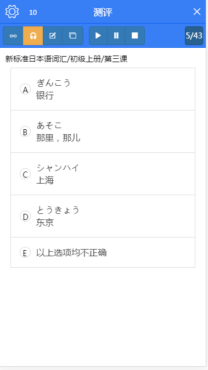Open settings via the gear icon

pos(12,12)
